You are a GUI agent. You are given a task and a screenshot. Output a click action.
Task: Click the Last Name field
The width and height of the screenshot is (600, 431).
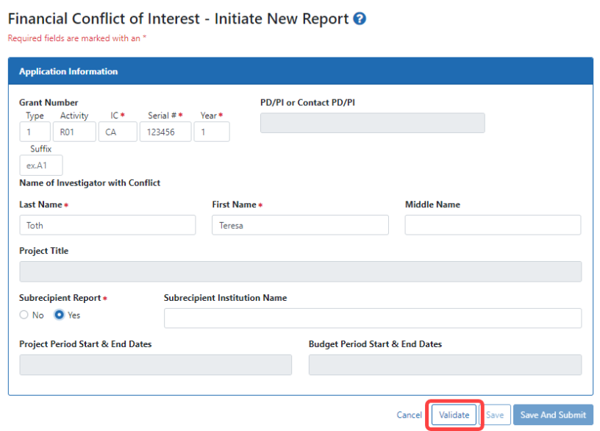[x=107, y=225]
